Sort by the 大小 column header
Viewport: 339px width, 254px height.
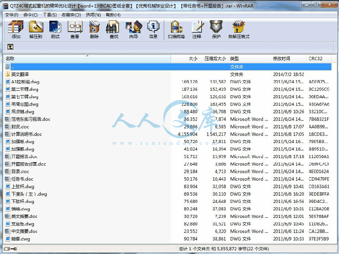click(x=185, y=59)
